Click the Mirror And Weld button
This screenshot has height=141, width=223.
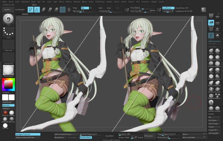[x=194, y=137]
